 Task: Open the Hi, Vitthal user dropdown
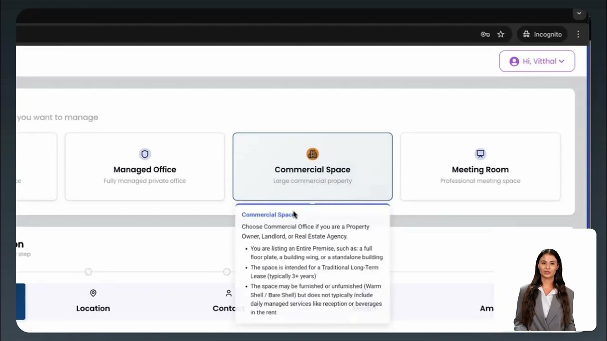pos(537,61)
